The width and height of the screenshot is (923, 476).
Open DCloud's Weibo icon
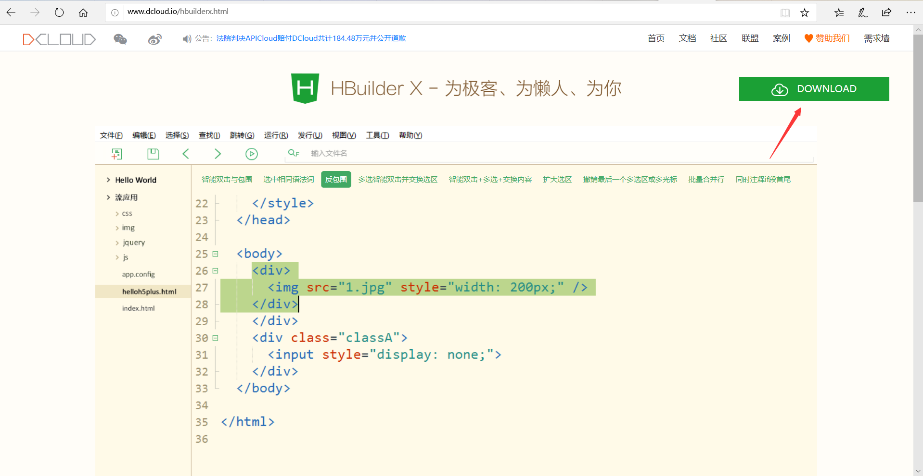point(154,39)
